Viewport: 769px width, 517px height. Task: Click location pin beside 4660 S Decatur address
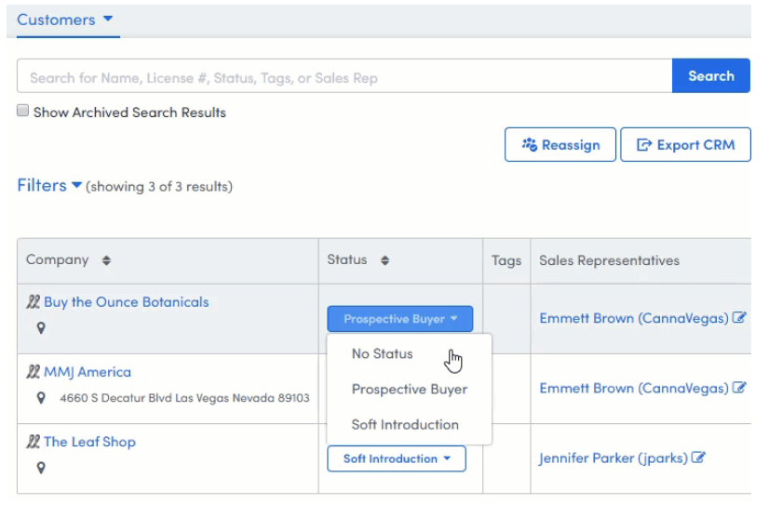(x=41, y=398)
